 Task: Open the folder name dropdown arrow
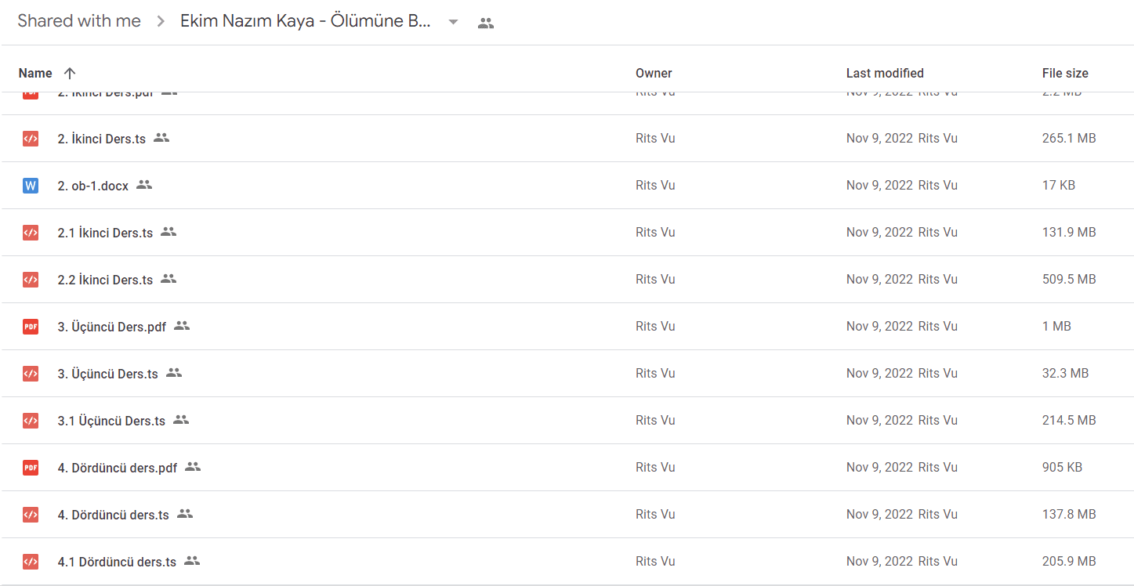click(x=453, y=22)
